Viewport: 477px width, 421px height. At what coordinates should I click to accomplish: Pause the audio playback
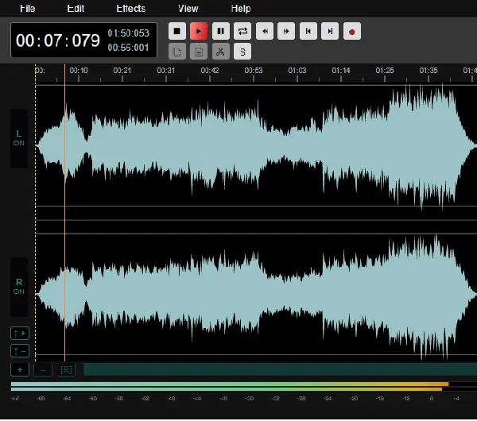(221, 31)
